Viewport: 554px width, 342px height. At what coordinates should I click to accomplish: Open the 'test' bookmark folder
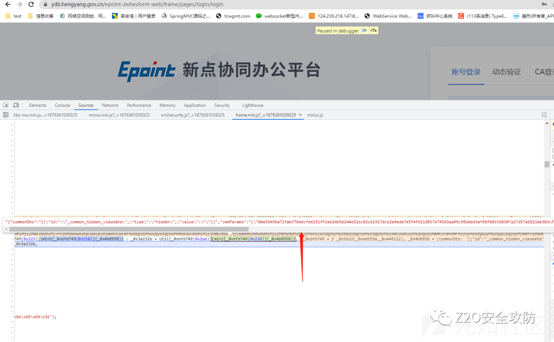coord(13,16)
